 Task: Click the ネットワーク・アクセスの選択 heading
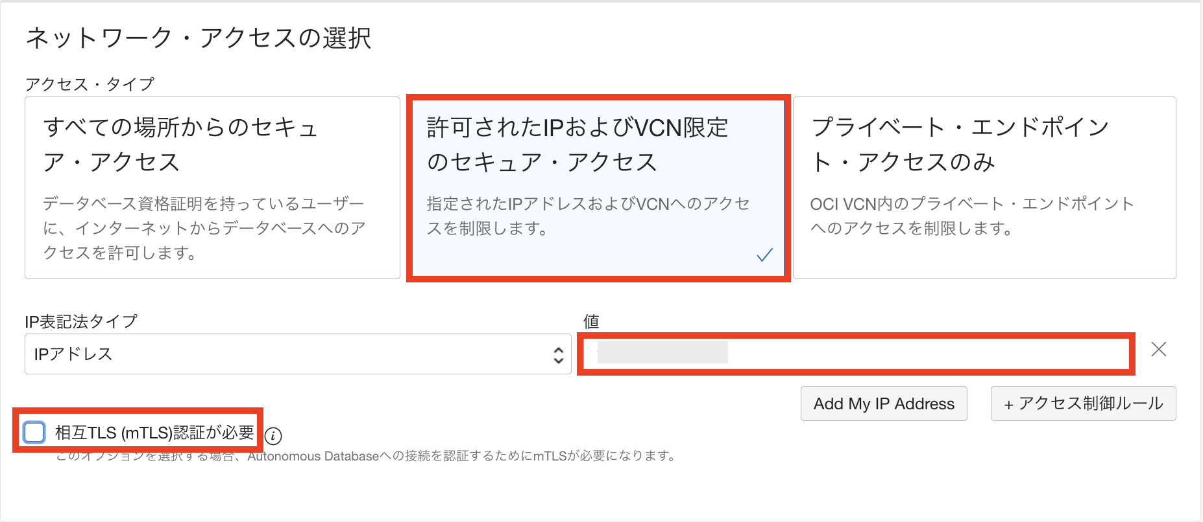pyautogui.click(x=198, y=38)
